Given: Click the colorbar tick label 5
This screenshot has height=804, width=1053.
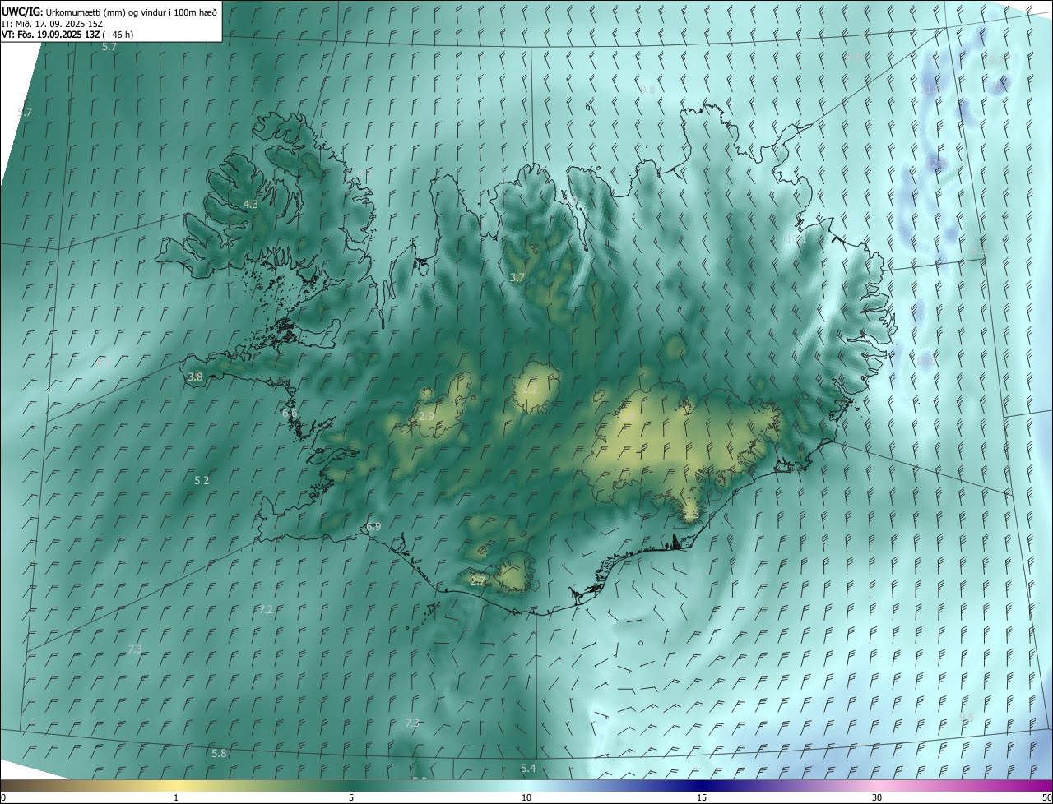Looking at the screenshot, I should coord(351,797).
